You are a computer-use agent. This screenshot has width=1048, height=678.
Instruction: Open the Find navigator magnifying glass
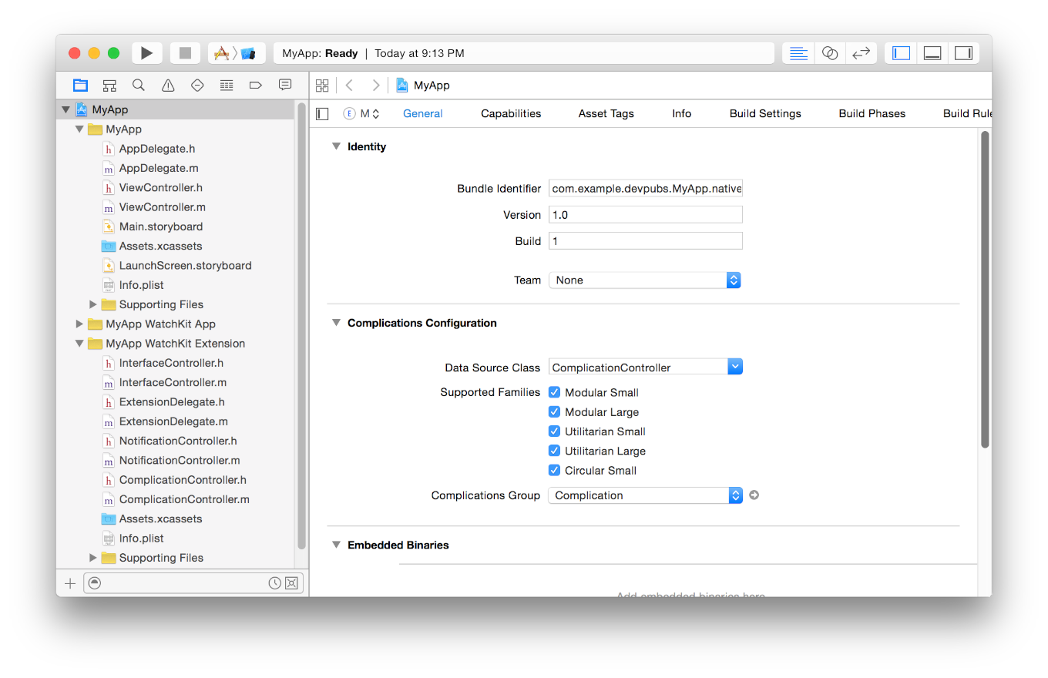pyautogui.click(x=139, y=85)
